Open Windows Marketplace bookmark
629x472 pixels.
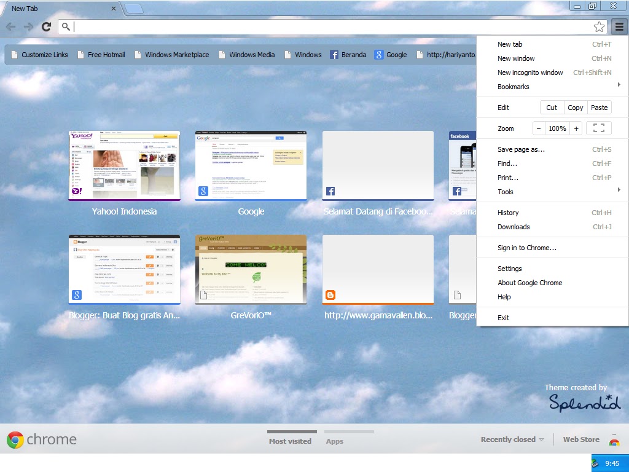click(172, 55)
